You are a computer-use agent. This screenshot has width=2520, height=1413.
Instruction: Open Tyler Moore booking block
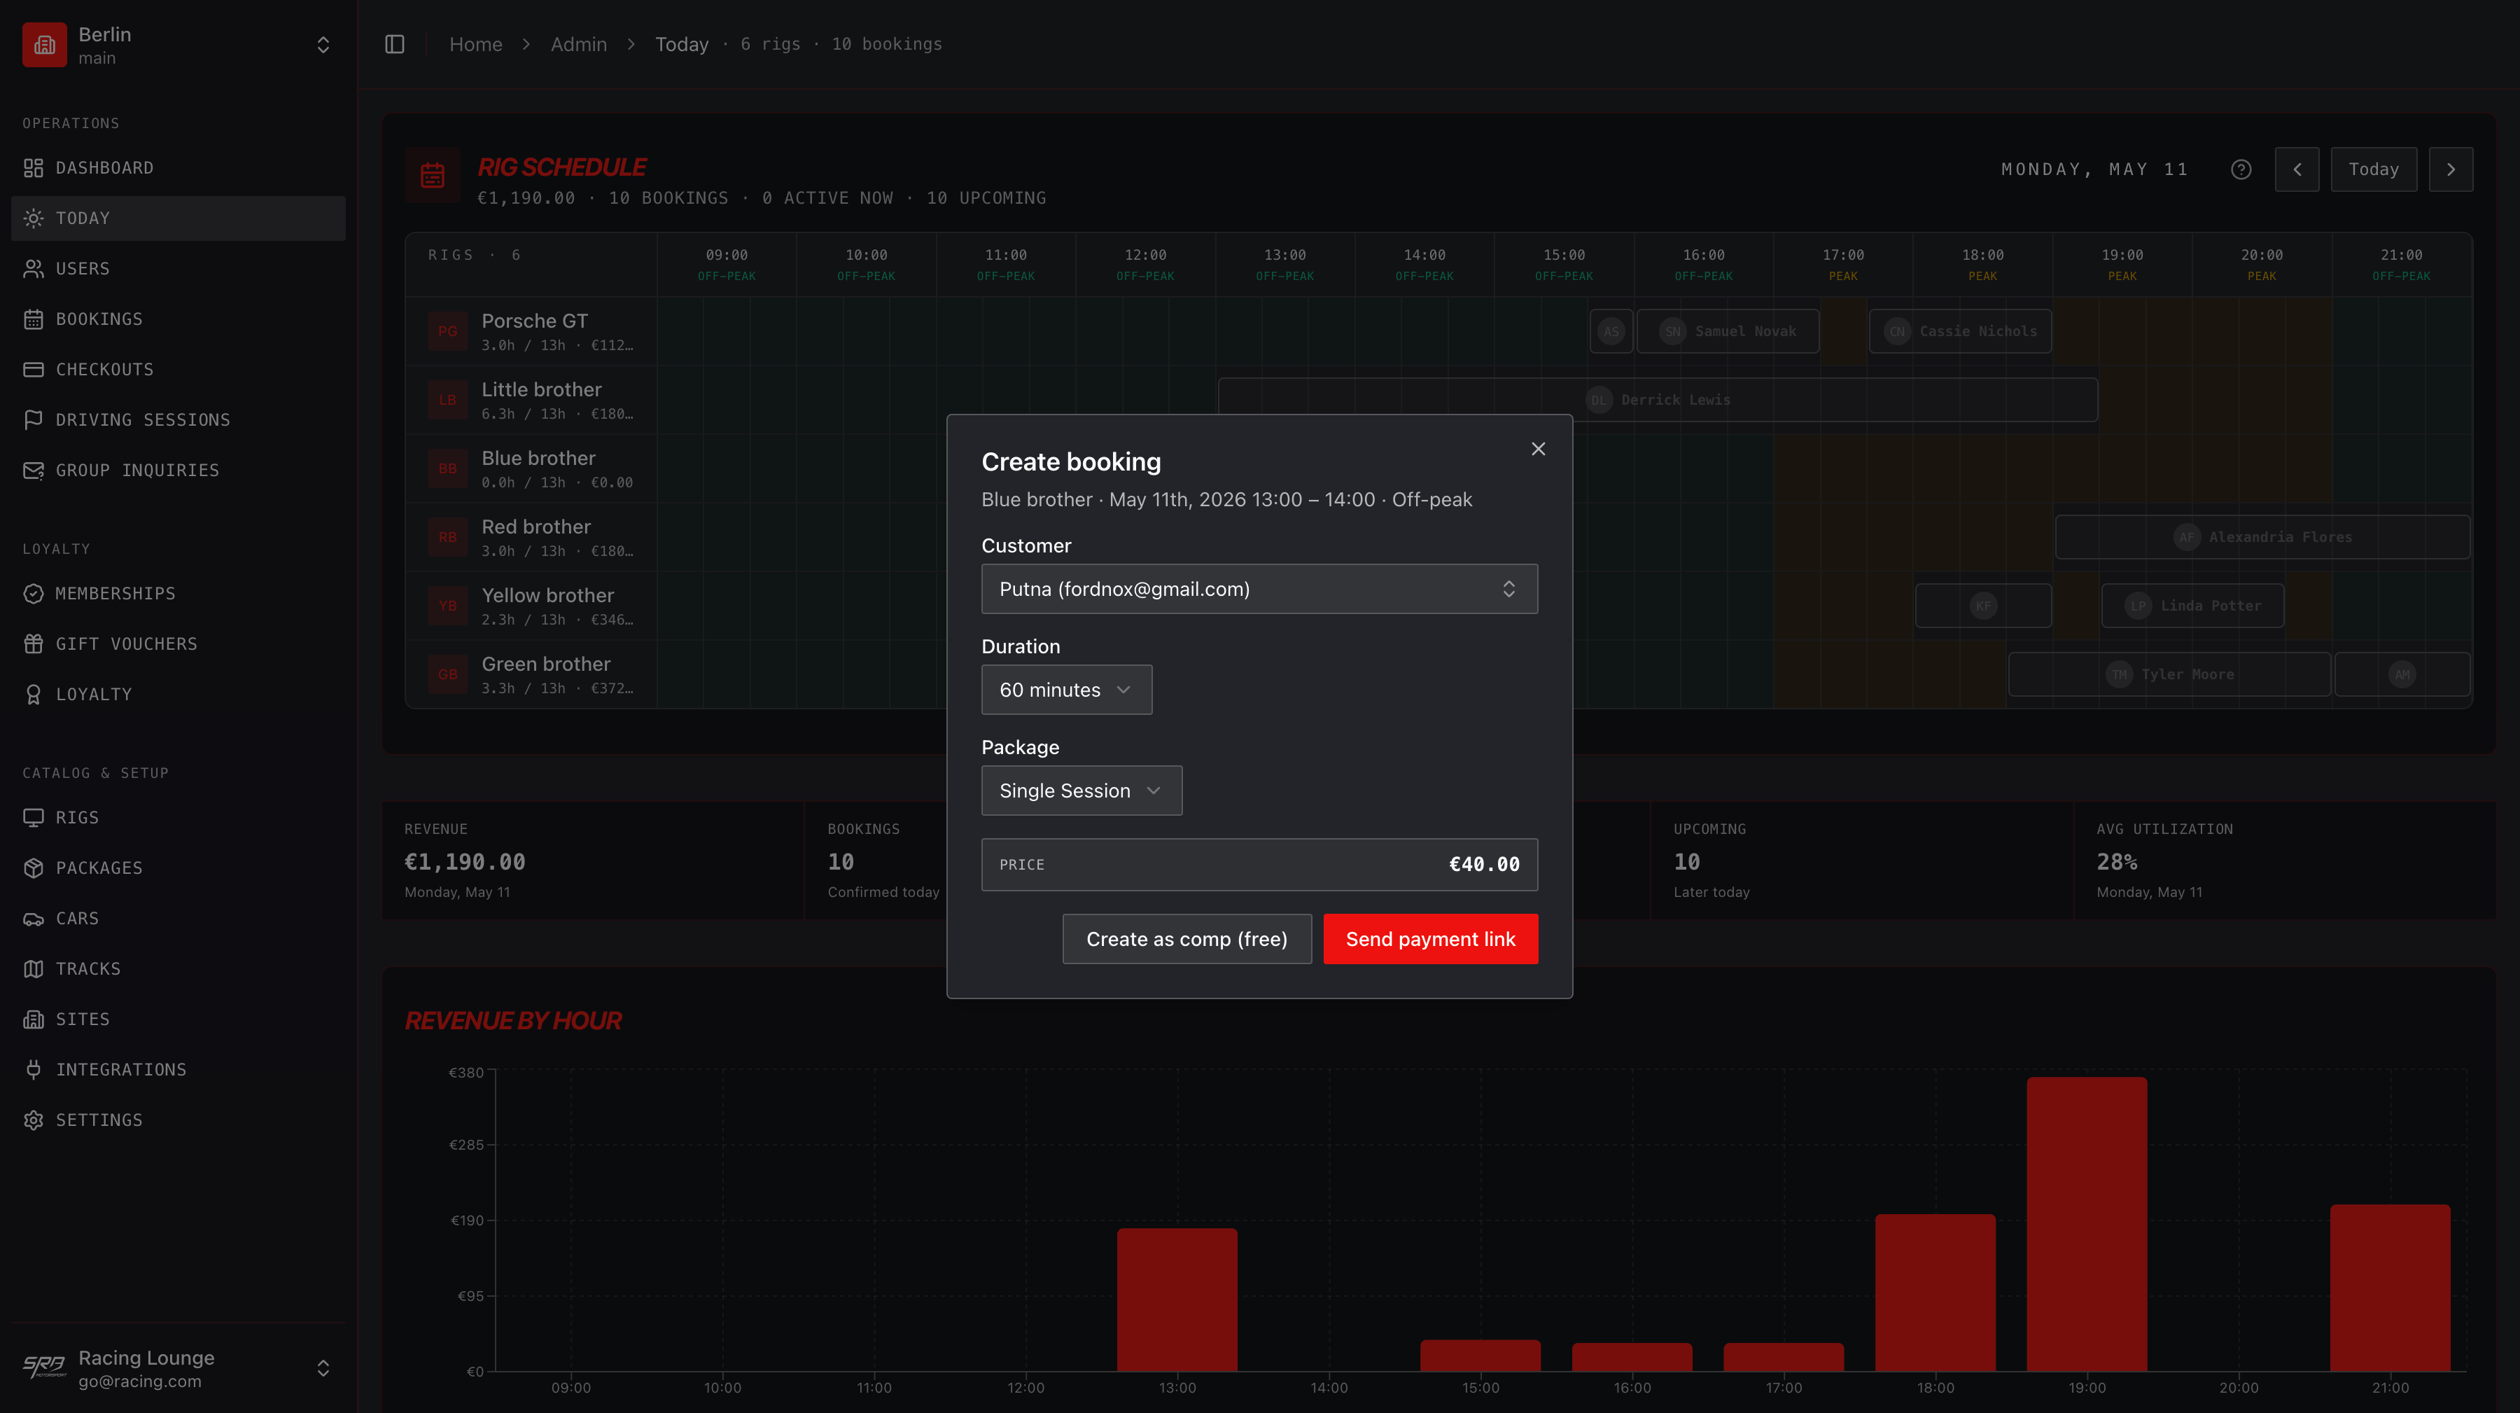click(2169, 674)
